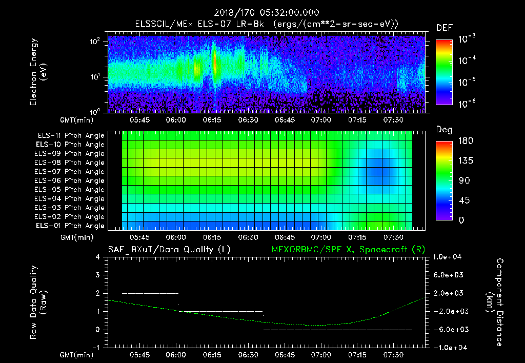This screenshot has width=525, height=363.
Task: Select the 180 value on Deg scale
Action: click(466, 140)
